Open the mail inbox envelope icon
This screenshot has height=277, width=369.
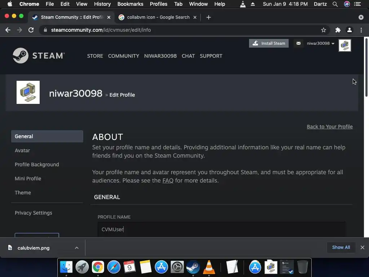[298, 43]
